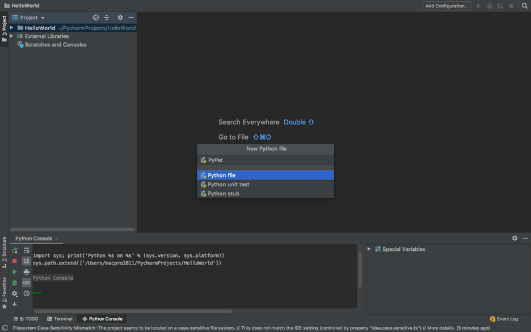The width and height of the screenshot is (531, 332).
Task: Open the Project view dropdown
Action: tap(29, 18)
